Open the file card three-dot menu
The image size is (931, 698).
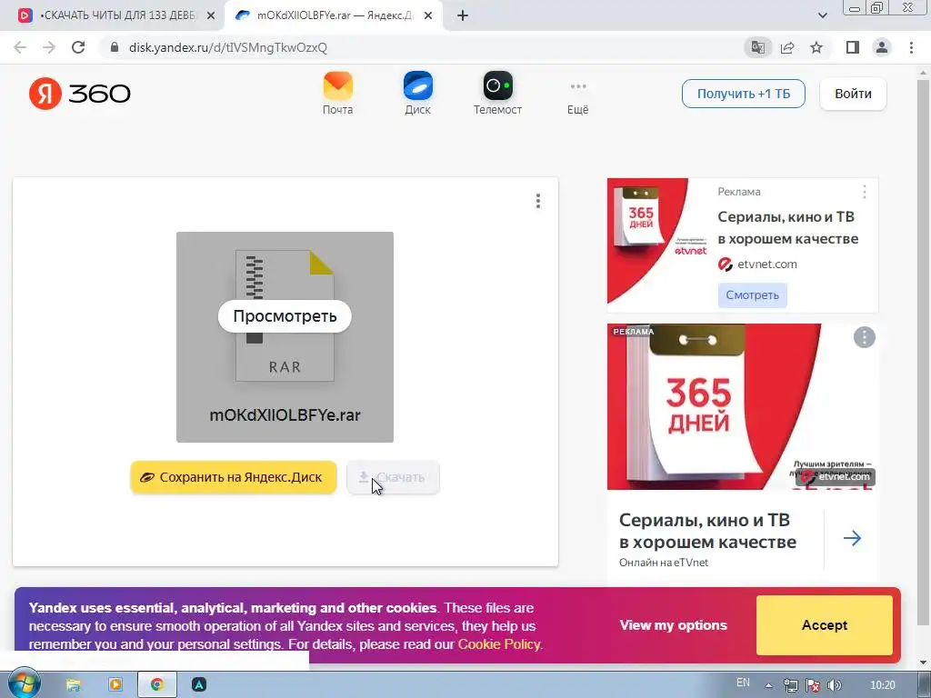538,201
